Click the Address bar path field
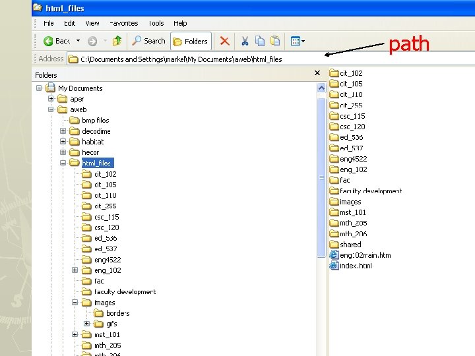 [270, 59]
